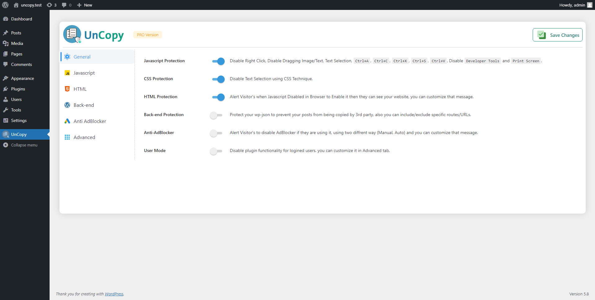Image resolution: width=595 pixels, height=300 pixels.
Task: Click the Javascript Protection label
Action: click(164, 61)
